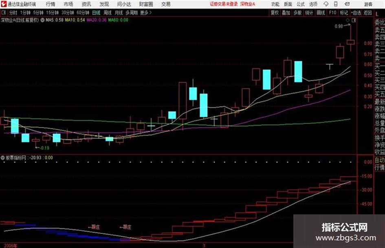Click the L letter in right panel
Image resolution: width=385 pixels, height=248 pixels.
point(377,15)
